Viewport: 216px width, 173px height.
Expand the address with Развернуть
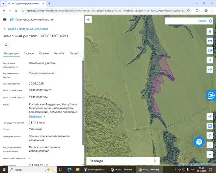(35, 116)
